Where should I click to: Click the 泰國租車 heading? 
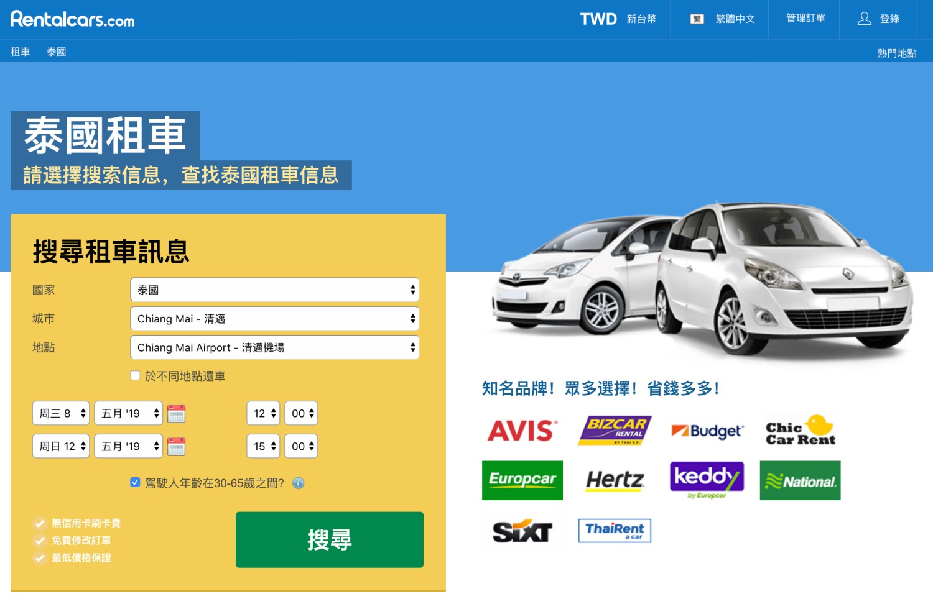[x=105, y=135]
